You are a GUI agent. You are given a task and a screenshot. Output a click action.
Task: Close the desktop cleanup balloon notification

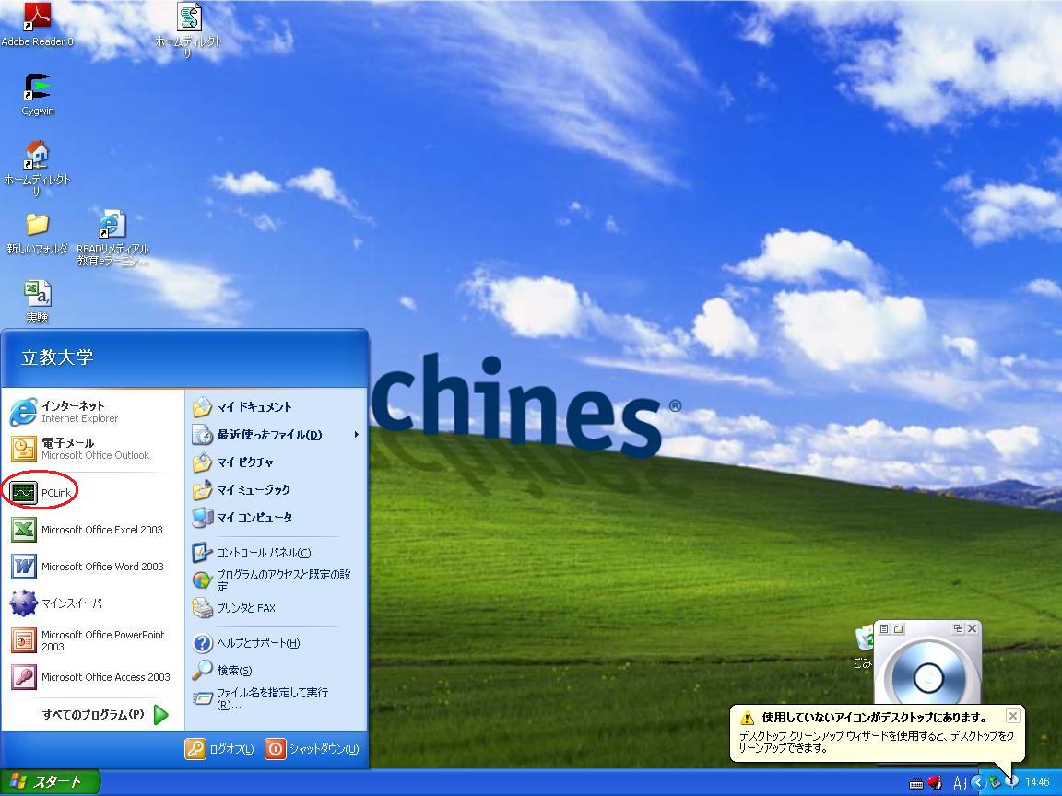[x=1012, y=716]
